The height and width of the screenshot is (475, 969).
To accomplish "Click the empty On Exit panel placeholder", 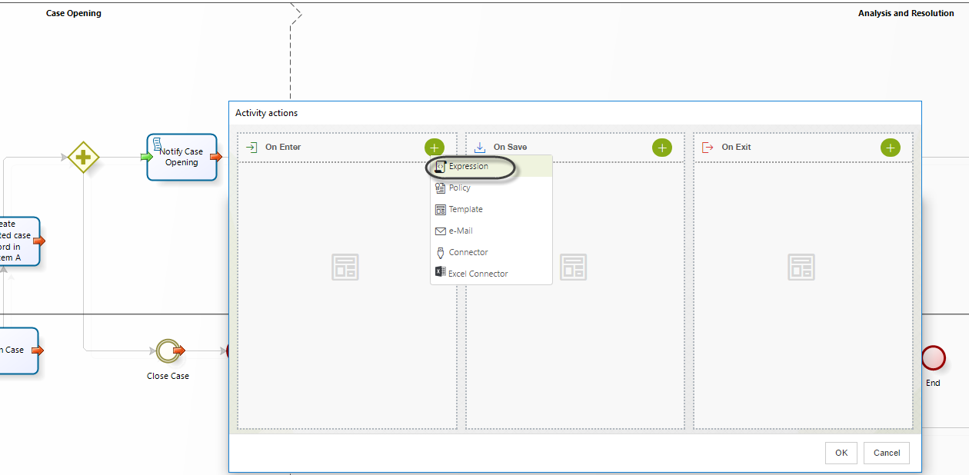I will point(801,267).
